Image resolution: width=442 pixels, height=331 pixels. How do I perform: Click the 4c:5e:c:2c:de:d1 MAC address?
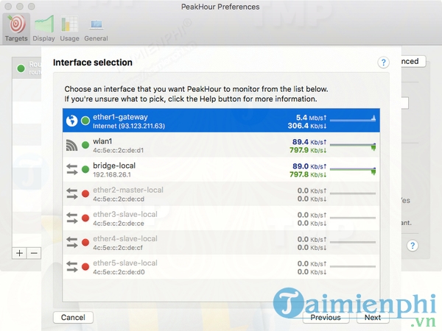pos(118,150)
